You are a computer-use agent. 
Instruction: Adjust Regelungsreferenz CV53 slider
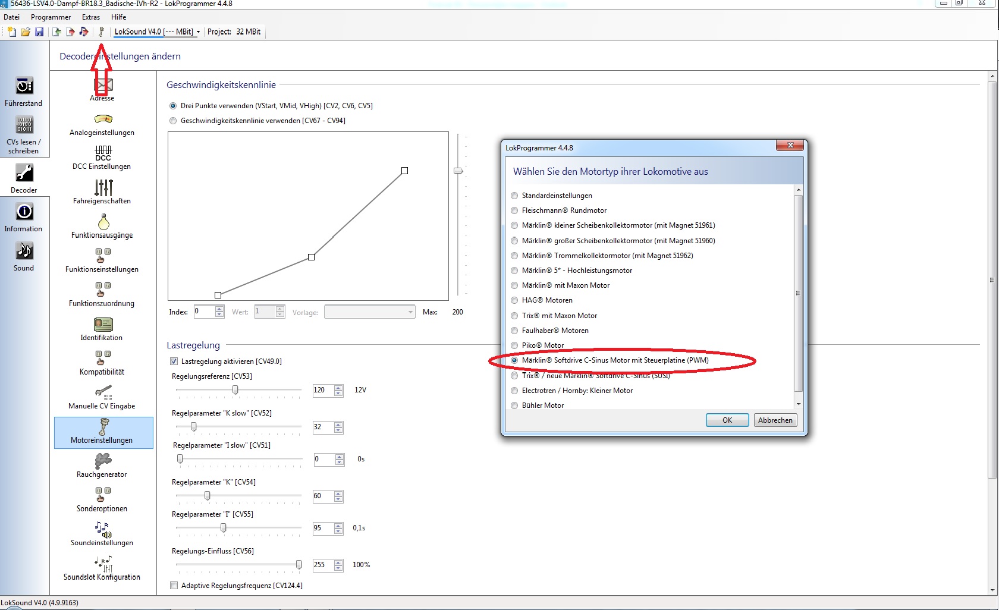[235, 390]
